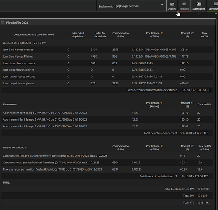This screenshot has width=218, height=210.
Task: Click Total Electricité hors TVA value 1518.07€
Action: (x=203, y=189)
